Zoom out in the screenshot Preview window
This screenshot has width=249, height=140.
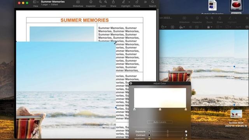pos(207,18)
